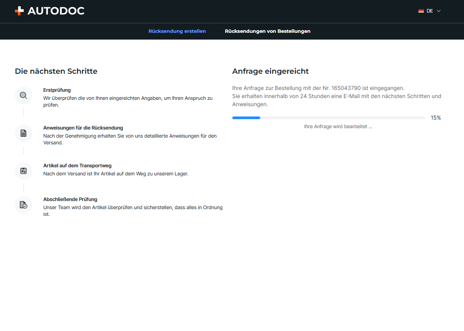Image resolution: width=464 pixels, height=331 pixels.
Task: Open the DE language selector
Action: (429, 11)
